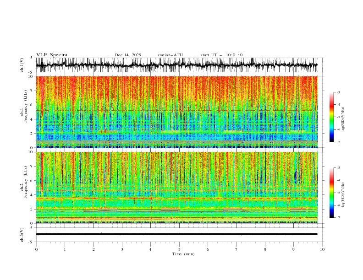Click the "-5" tick on the lower color bar
This screenshot has width=363, height=280.
coord(338,193)
